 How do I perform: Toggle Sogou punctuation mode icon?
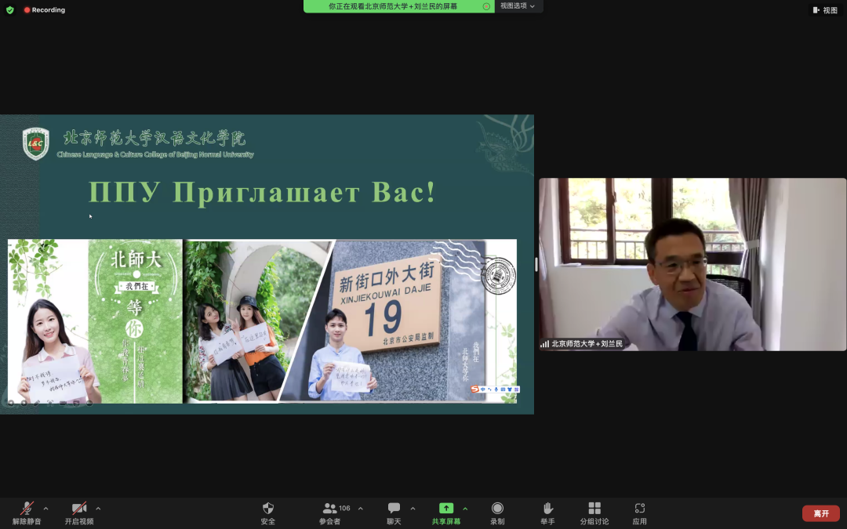tap(489, 390)
